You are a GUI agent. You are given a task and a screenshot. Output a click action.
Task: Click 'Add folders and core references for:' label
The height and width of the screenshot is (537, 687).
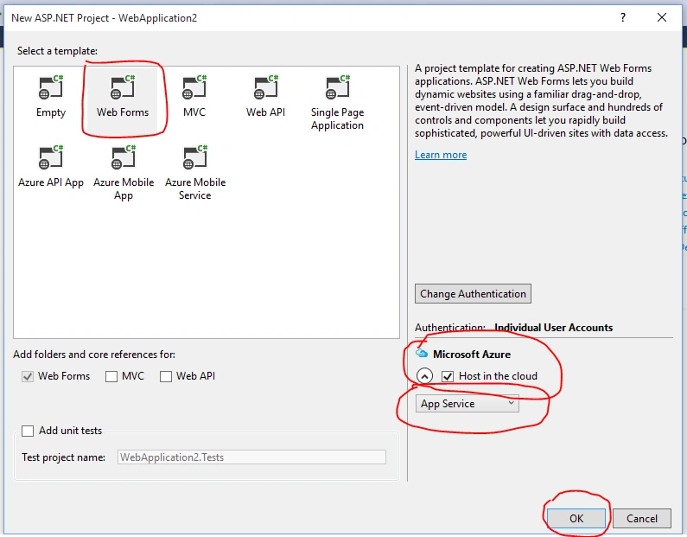point(94,355)
